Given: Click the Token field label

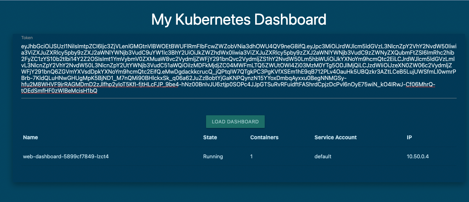Looking at the screenshot, I should [x=27, y=37].
